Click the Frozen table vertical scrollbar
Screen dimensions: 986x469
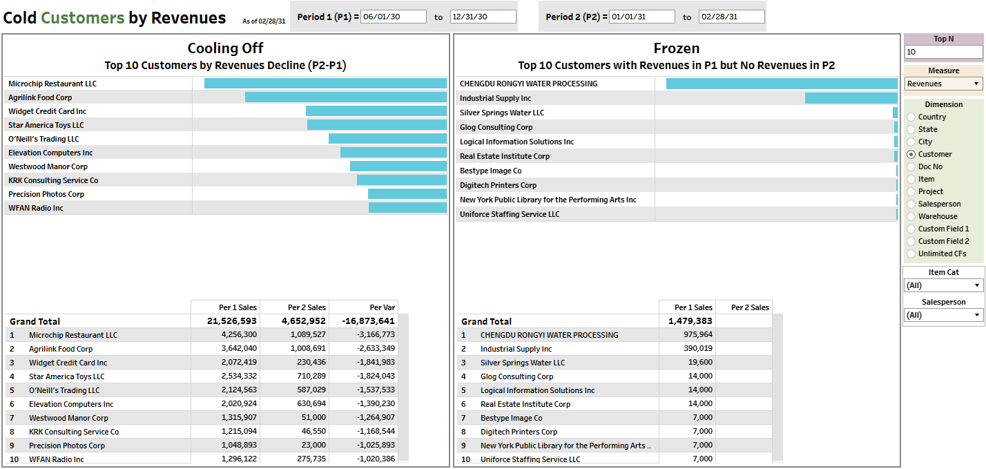coord(777,387)
